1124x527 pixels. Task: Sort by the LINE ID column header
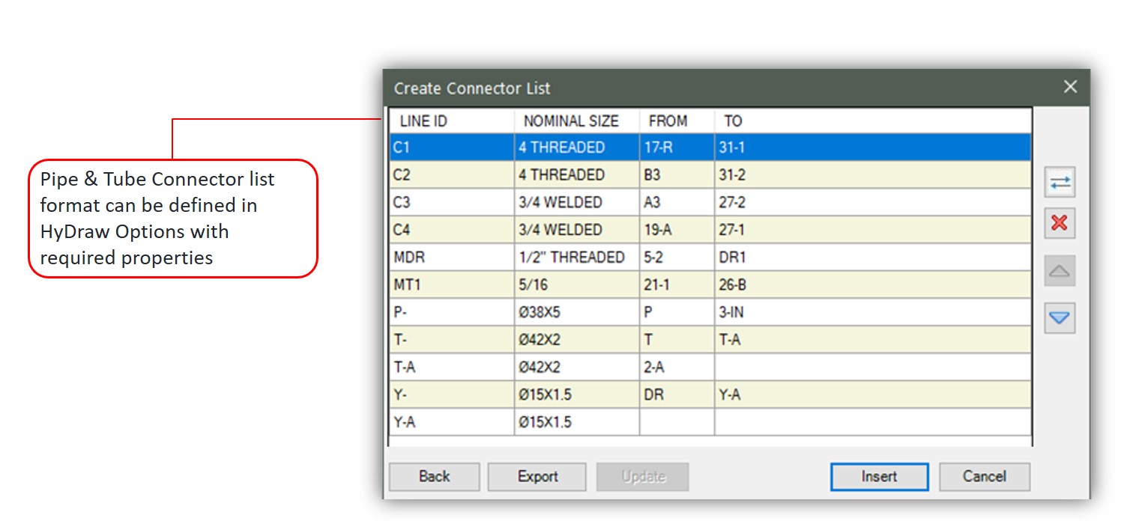pyautogui.click(x=452, y=121)
